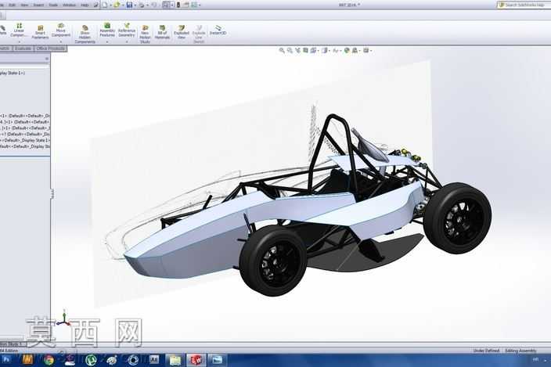551x367 pixels.
Task: Open Reference Geometry tool
Action: (127, 31)
